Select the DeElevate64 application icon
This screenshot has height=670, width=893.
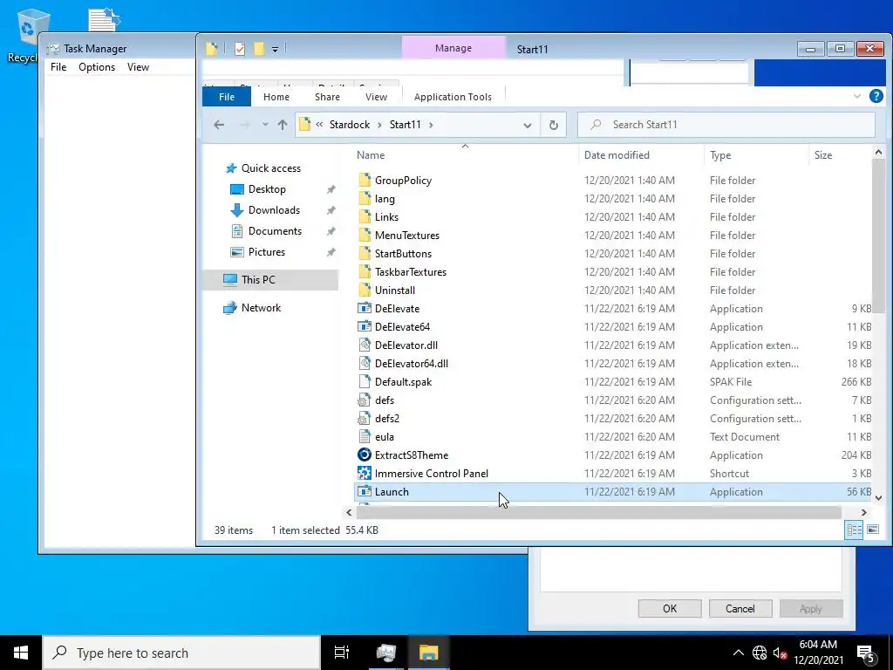pos(365,326)
